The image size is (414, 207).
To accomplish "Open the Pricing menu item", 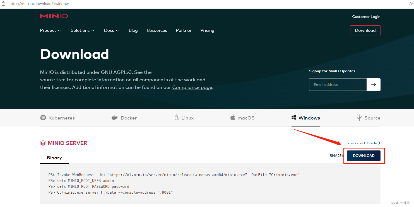I will point(207,30).
